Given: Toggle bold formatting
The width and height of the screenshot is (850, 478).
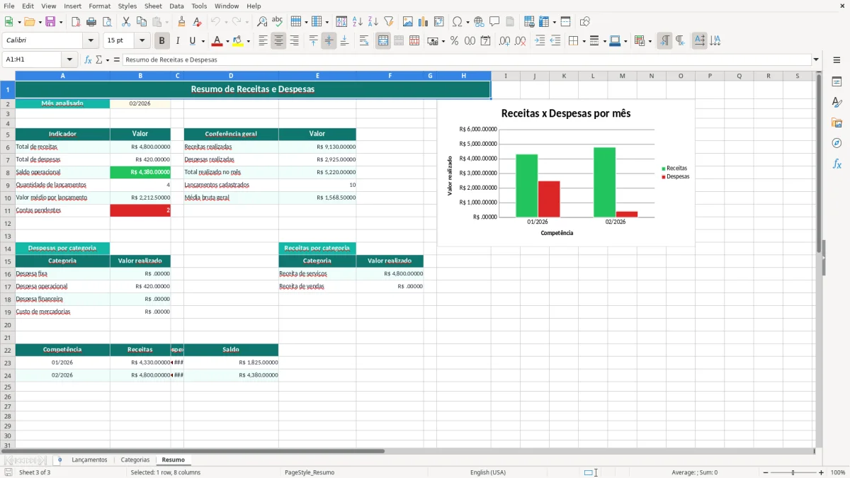Looking at the screenshot, I should 162,41.
